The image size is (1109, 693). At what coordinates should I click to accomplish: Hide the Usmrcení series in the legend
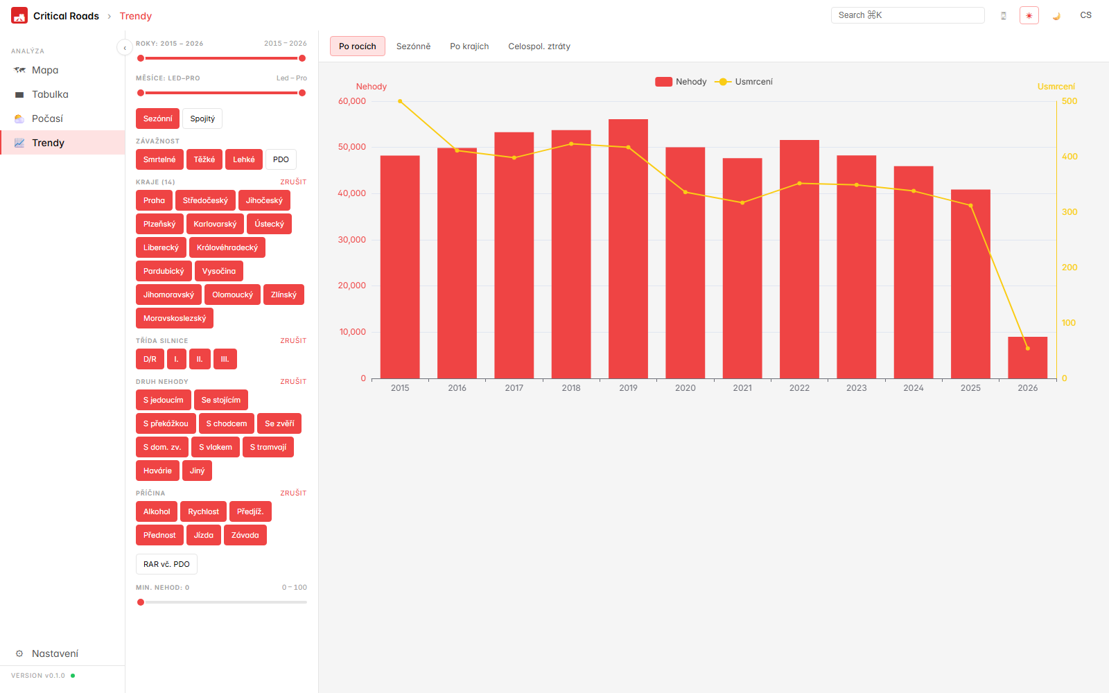point(744,82)
